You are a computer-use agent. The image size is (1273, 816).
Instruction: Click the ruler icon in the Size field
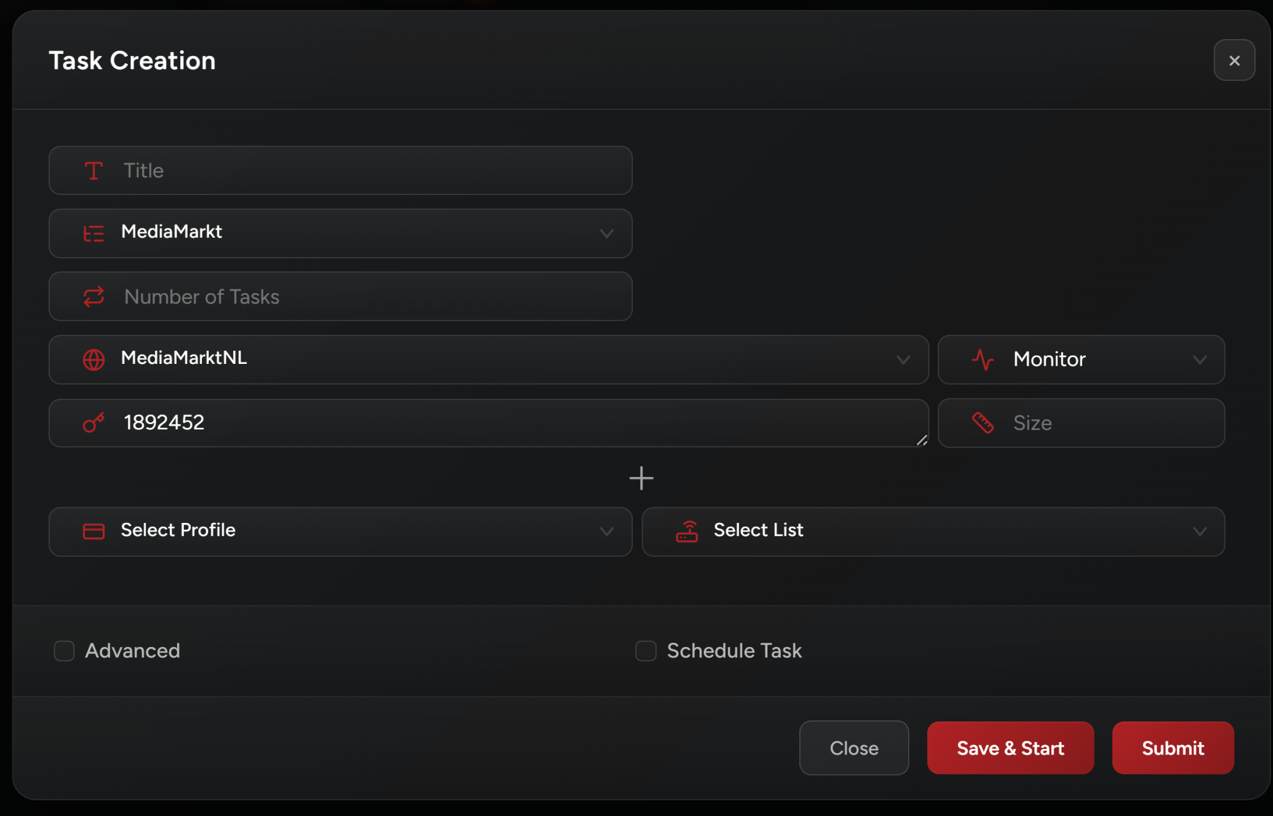[x=983, y=423]
